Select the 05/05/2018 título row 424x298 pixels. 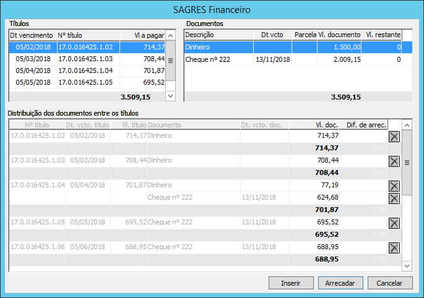[87, 82]
